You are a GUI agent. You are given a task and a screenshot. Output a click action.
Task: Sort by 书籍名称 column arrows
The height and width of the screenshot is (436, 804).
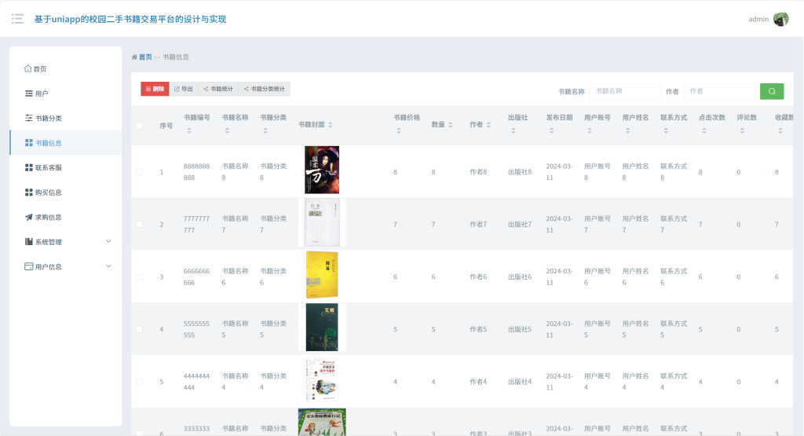coord(227,130)
